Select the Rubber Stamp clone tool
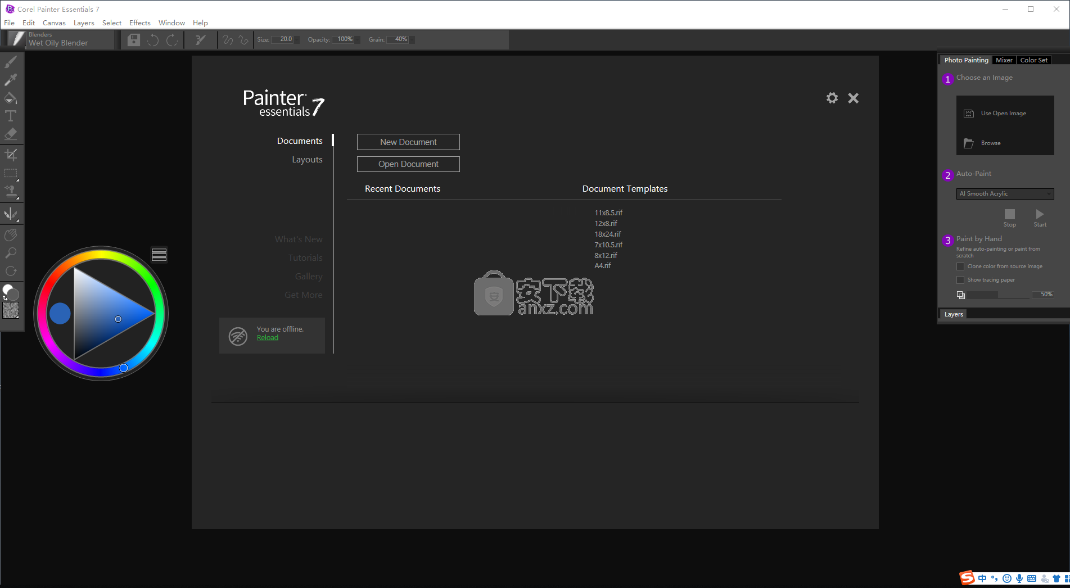Screen dimensions: 1070x588 11,192
